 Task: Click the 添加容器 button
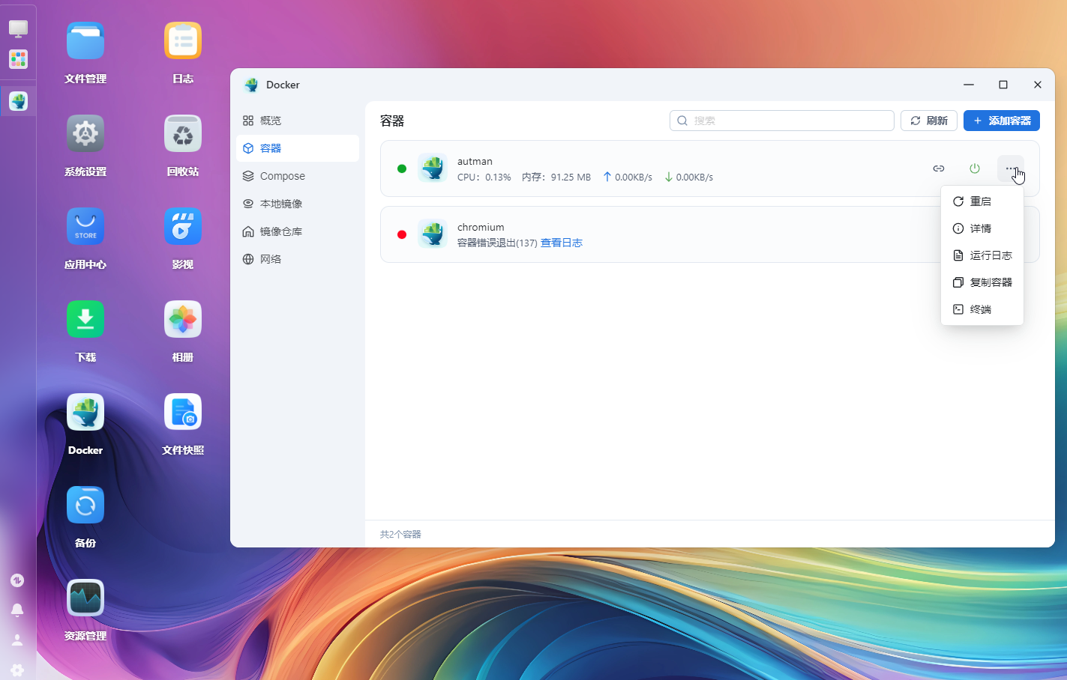(x=1001, y=121)
